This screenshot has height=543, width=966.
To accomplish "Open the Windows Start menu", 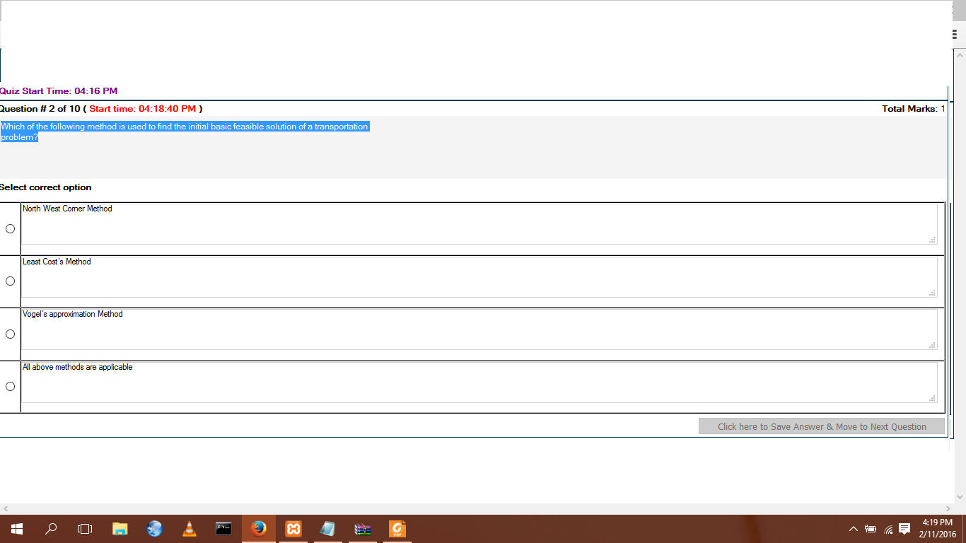I will (x=17, y=529).
